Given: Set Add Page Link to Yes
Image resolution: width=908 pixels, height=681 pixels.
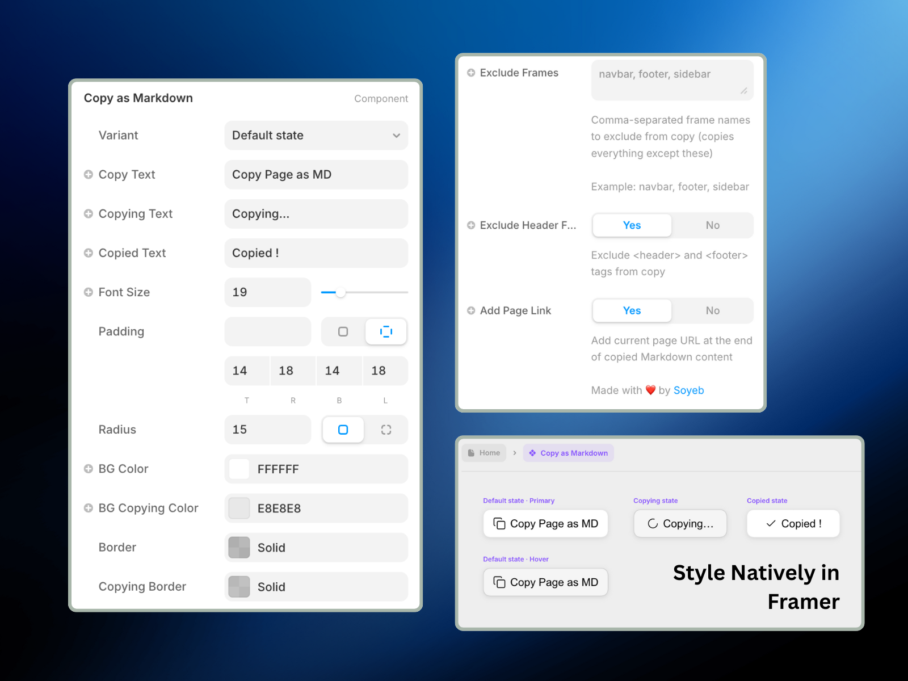Looking at the screenshot, I should 632,310.
